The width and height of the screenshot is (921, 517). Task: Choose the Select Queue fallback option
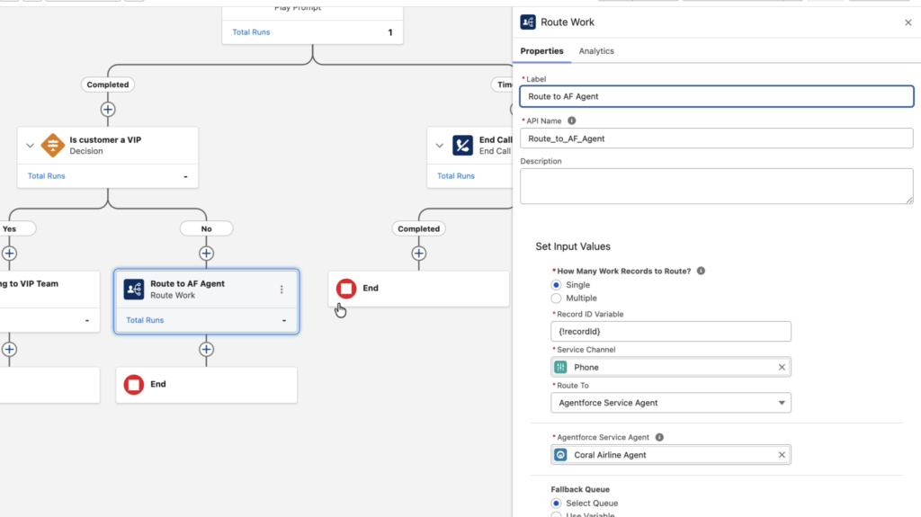click(x=556, y=504)
